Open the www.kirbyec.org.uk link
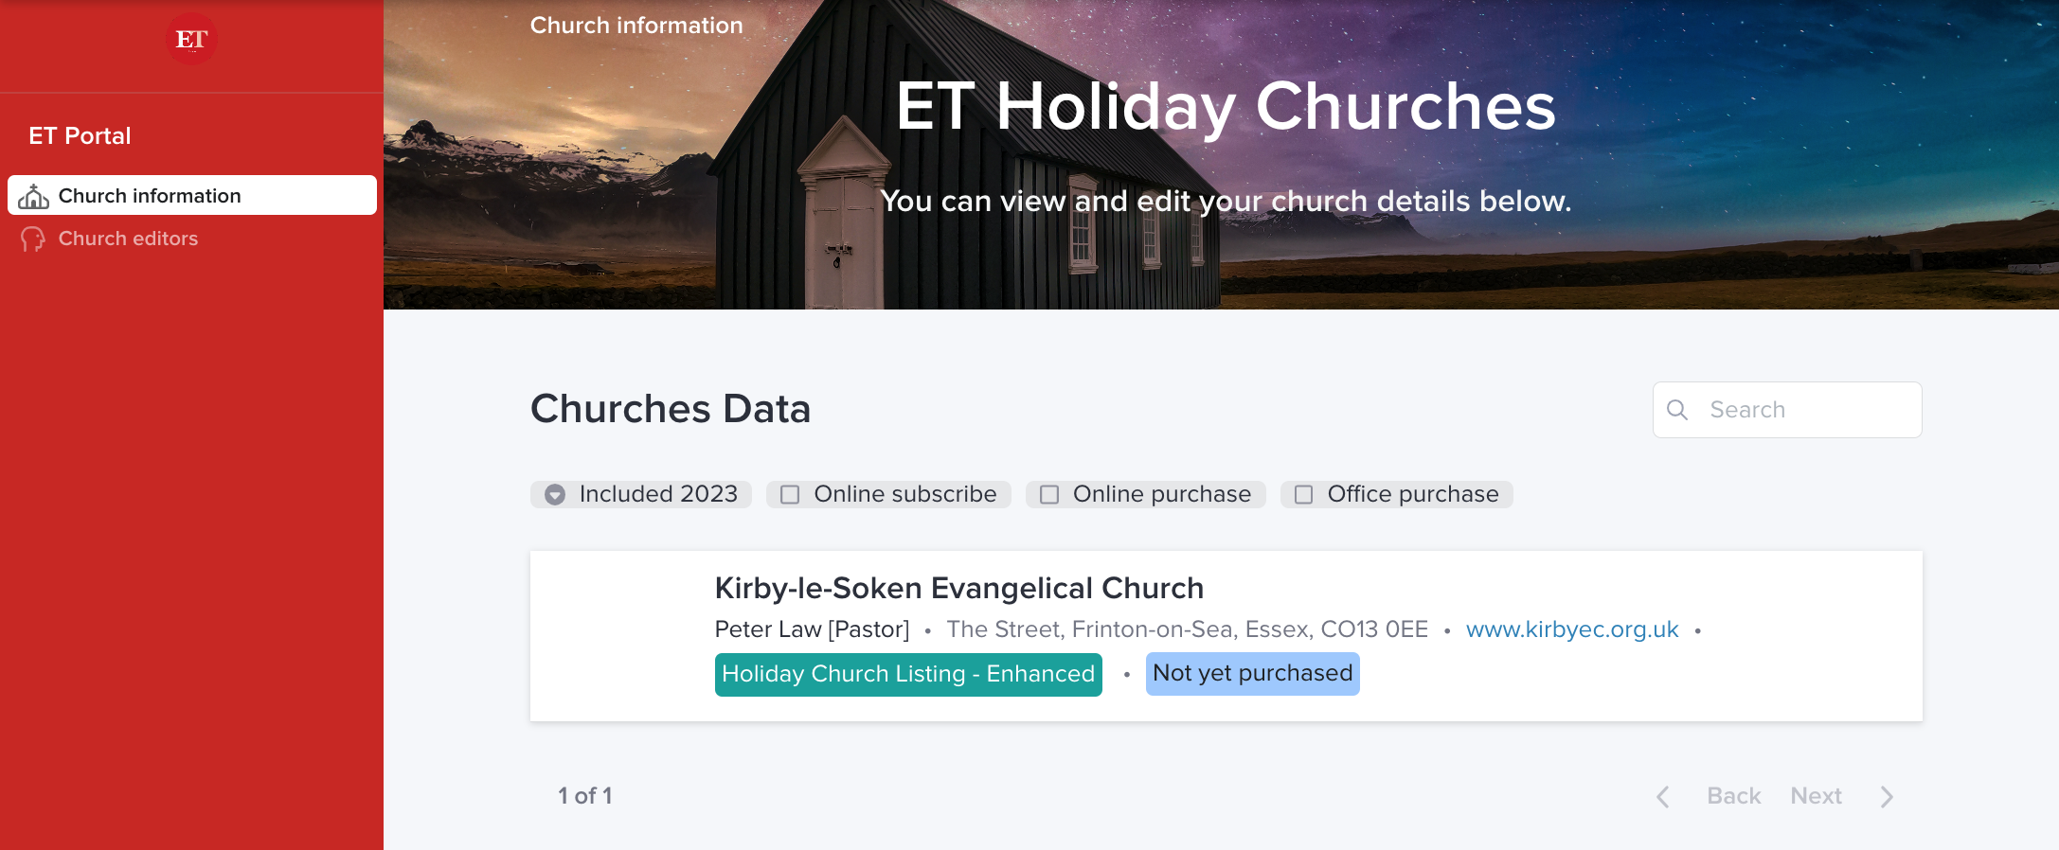Image resolution: width=2059 pixels, height=850 pixels. click(x=1571, y=629)
